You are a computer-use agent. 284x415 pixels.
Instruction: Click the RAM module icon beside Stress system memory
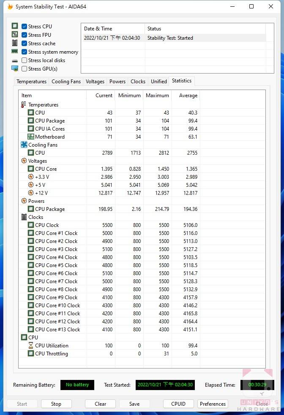15,51
